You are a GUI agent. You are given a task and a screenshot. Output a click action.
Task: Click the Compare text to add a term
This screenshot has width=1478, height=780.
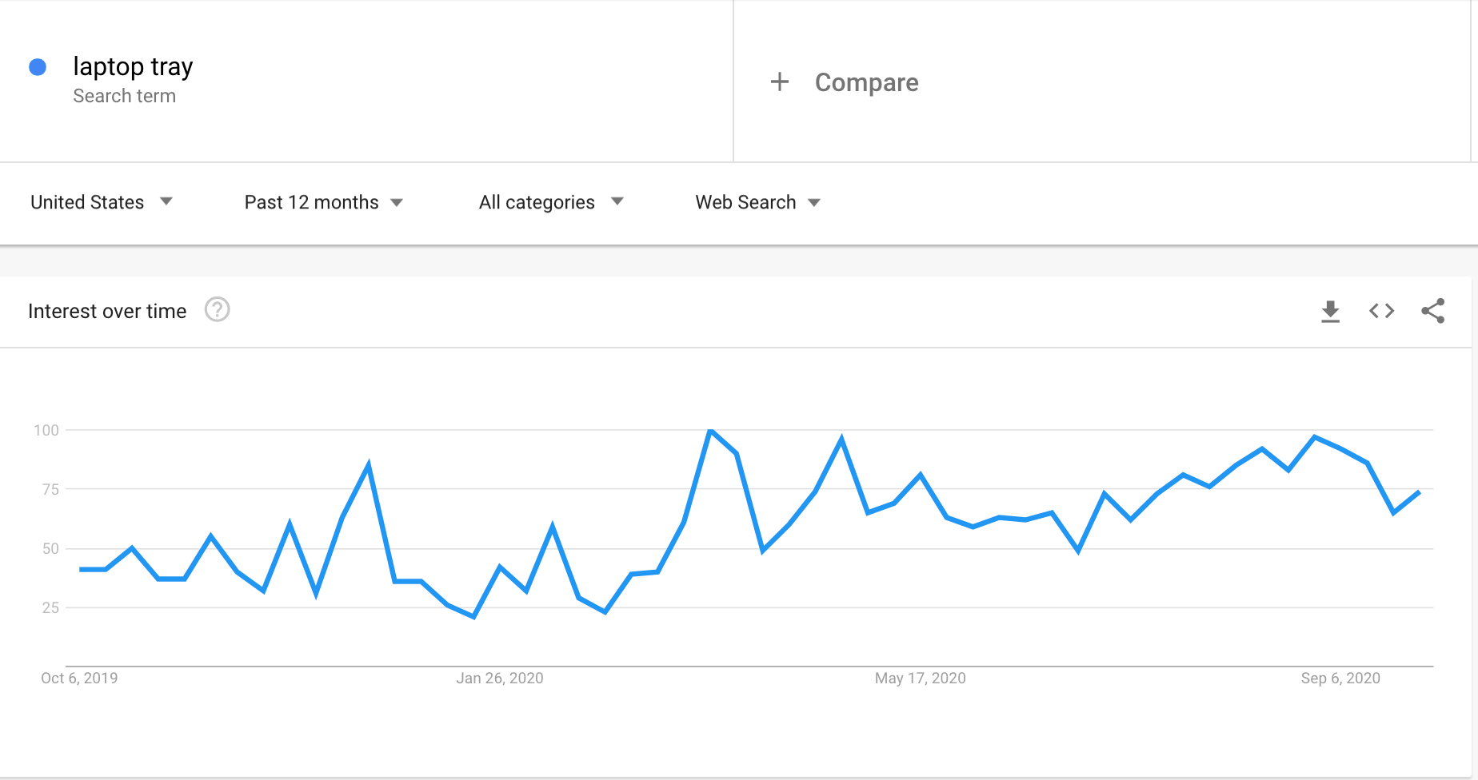866,82
